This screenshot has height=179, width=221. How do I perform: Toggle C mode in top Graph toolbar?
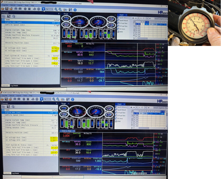(144, 18)
